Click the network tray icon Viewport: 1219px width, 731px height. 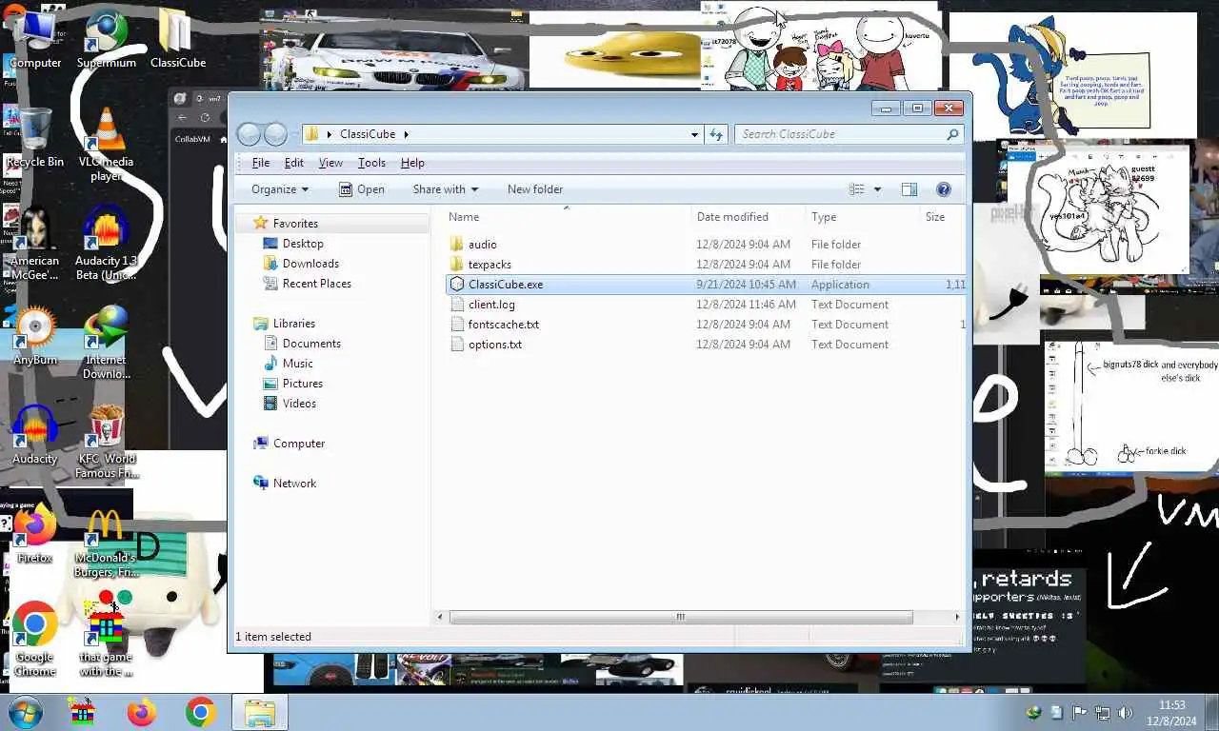pos(1102,713)
